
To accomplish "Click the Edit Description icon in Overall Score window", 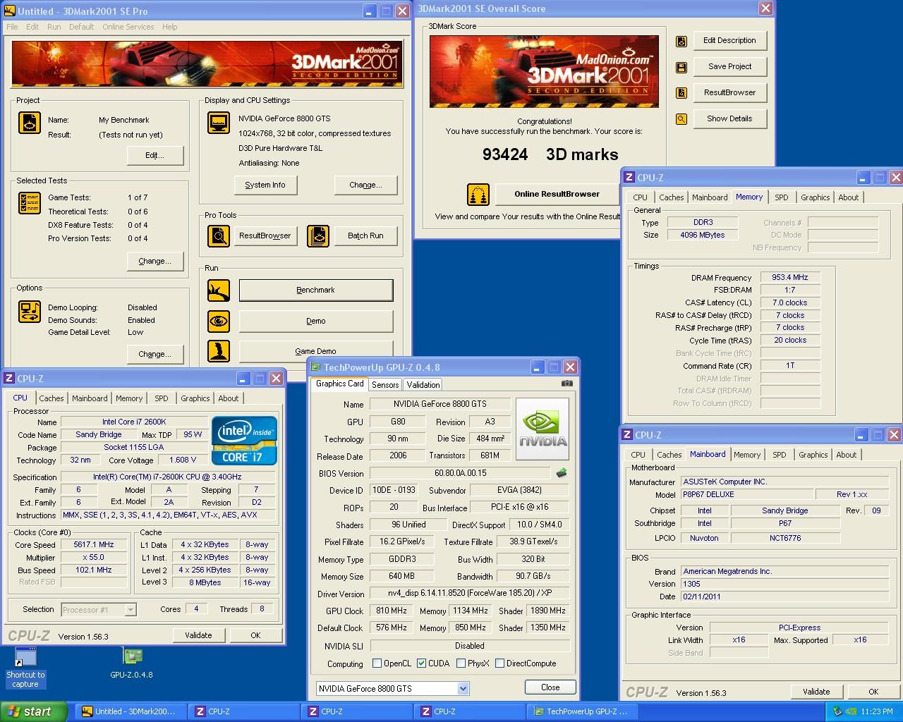I will pyautogui.click(x=681, y=42).
